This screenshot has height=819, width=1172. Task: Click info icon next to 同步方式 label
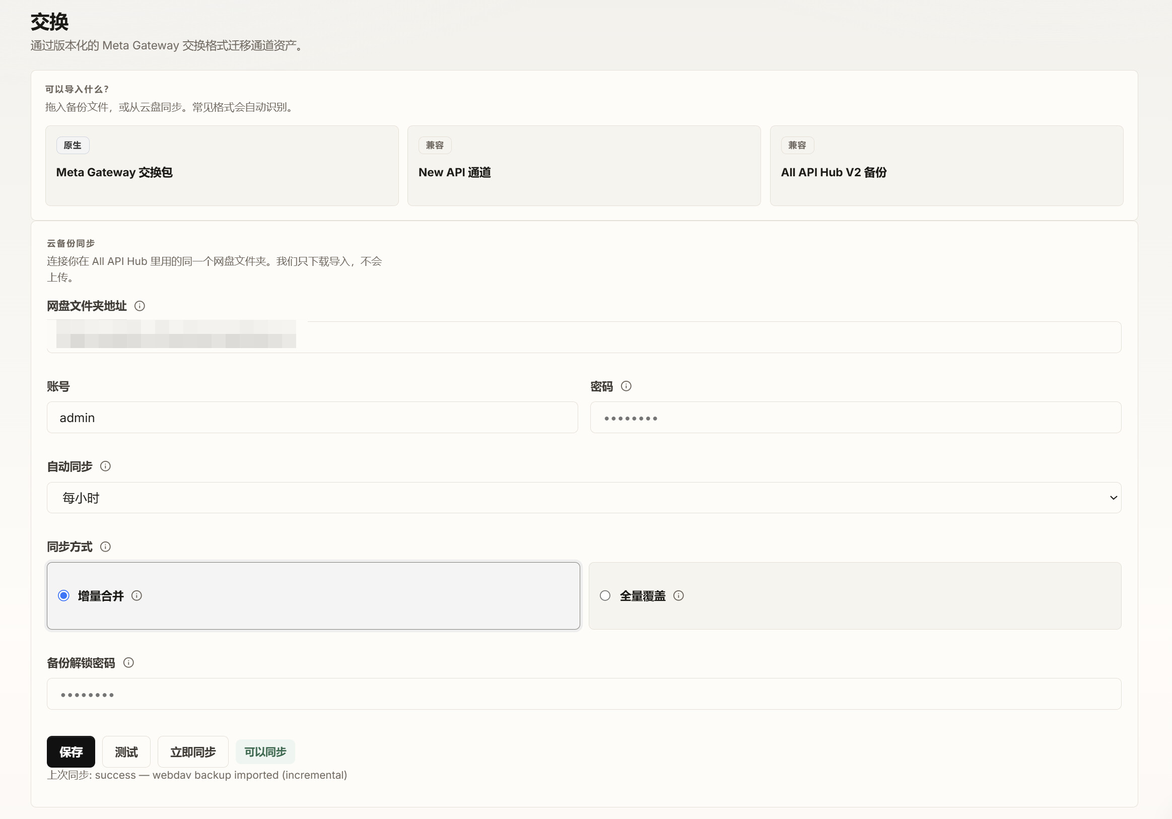(x=106, y=547)
